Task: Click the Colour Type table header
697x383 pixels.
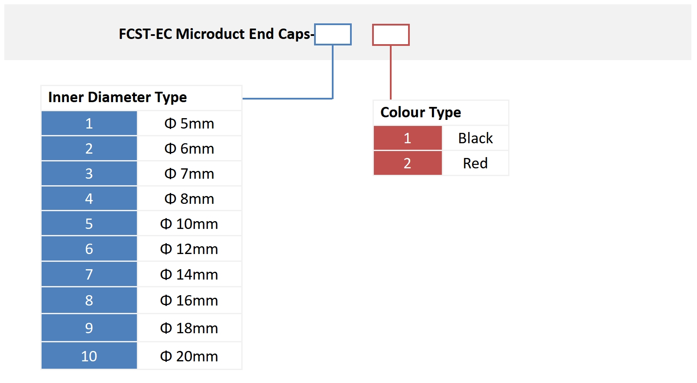Action: (x=421, y=113)
